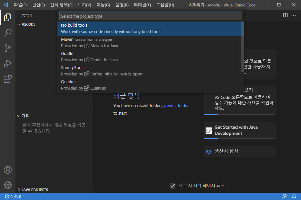Select Maven create from archetype option
This screenshot has width=301, height=200.
tap(149, 43)
